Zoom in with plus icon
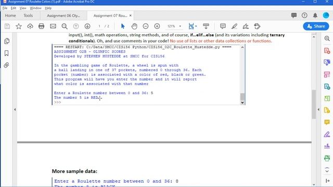This screenshot has height=187, width=333. coord(157,26)
